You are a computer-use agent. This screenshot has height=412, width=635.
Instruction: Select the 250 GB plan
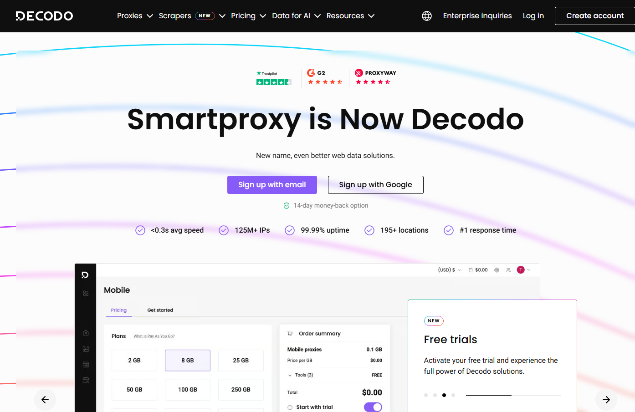click(241, 390)
